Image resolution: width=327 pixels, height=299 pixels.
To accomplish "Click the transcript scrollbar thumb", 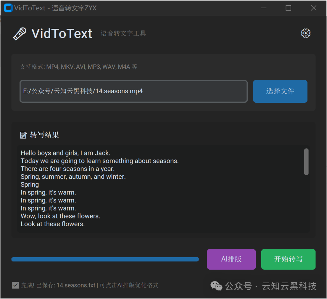I will pos(306,162).
